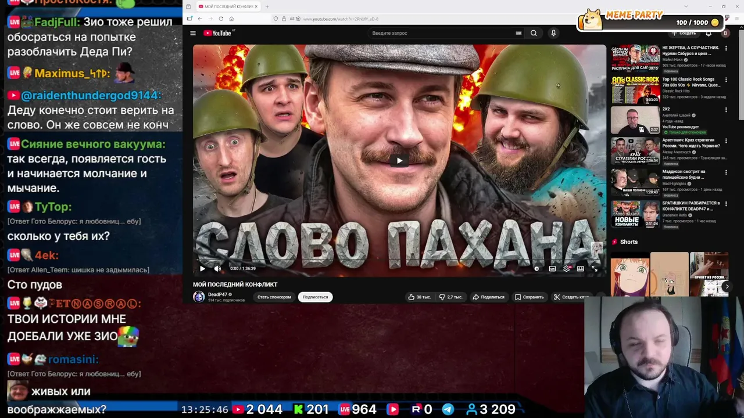Click the video title МОЙ ПОСЛЕДНИЙ КОНФЛИКТ
The height and width of the screenshot is (418, 744).
[x=235, y=284]
